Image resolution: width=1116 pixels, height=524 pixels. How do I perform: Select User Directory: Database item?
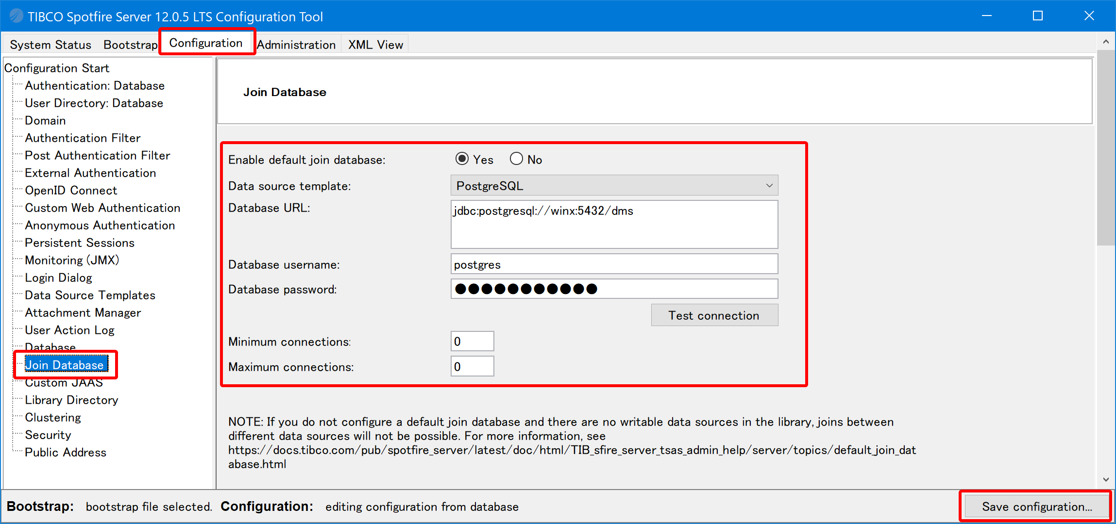click(x=94, y=103)
